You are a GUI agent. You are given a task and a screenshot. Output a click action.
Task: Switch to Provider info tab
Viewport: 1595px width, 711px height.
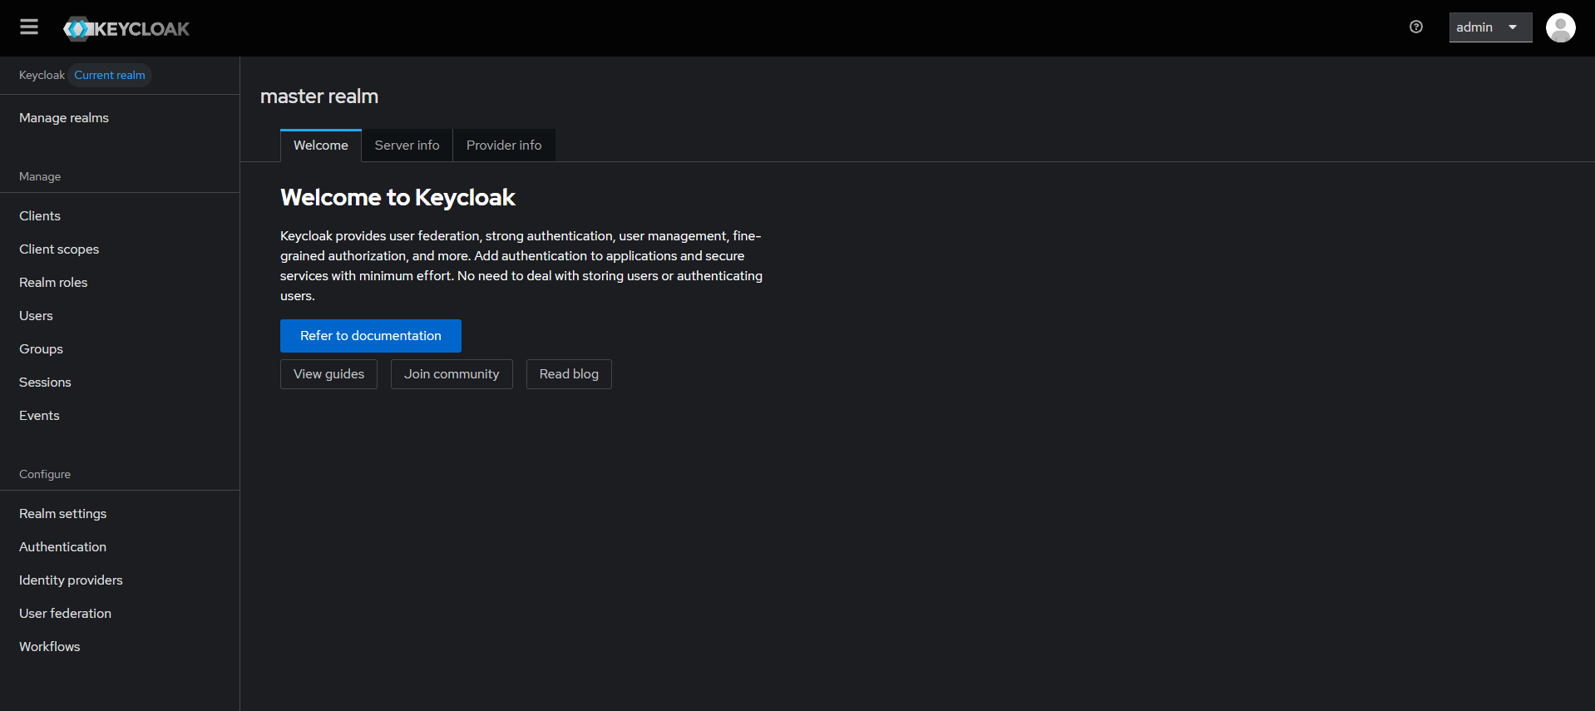tap(504, 146)
